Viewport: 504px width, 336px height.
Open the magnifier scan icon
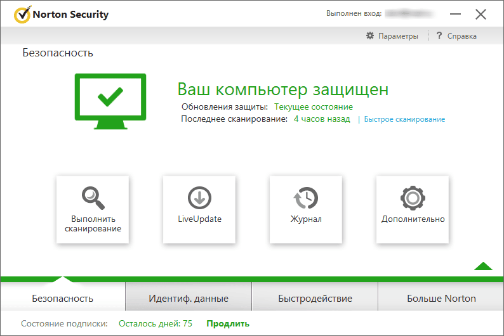(93, 198)
